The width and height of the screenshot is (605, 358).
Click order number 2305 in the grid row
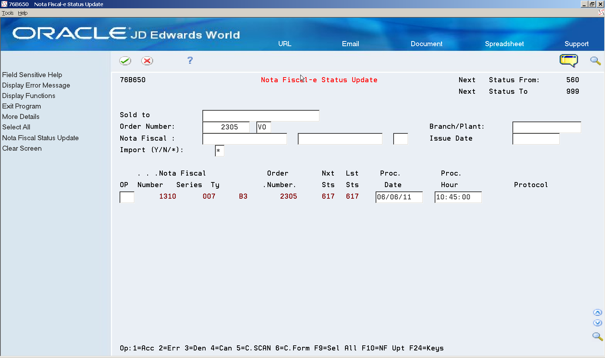288,196
